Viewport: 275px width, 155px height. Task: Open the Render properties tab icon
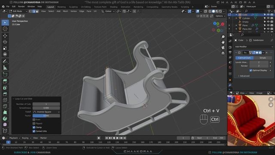[x=230, y=47]
